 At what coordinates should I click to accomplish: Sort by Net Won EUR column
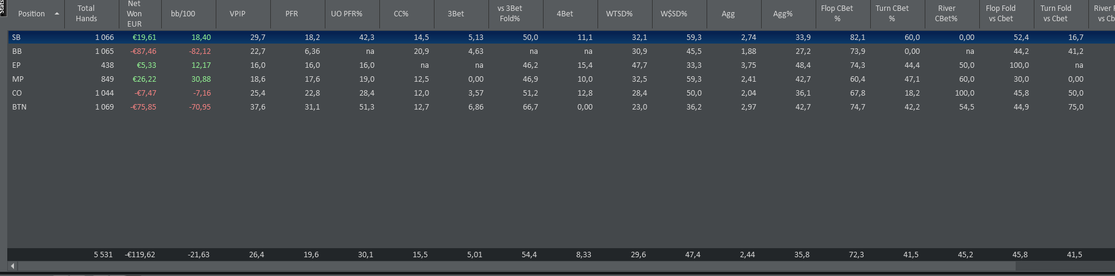[x=134, y=13]
